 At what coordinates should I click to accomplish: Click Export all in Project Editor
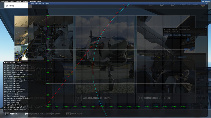click(x=186, y=35)
